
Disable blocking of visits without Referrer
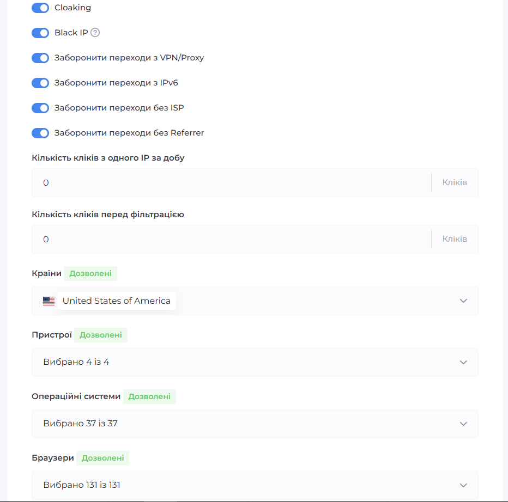40,133
